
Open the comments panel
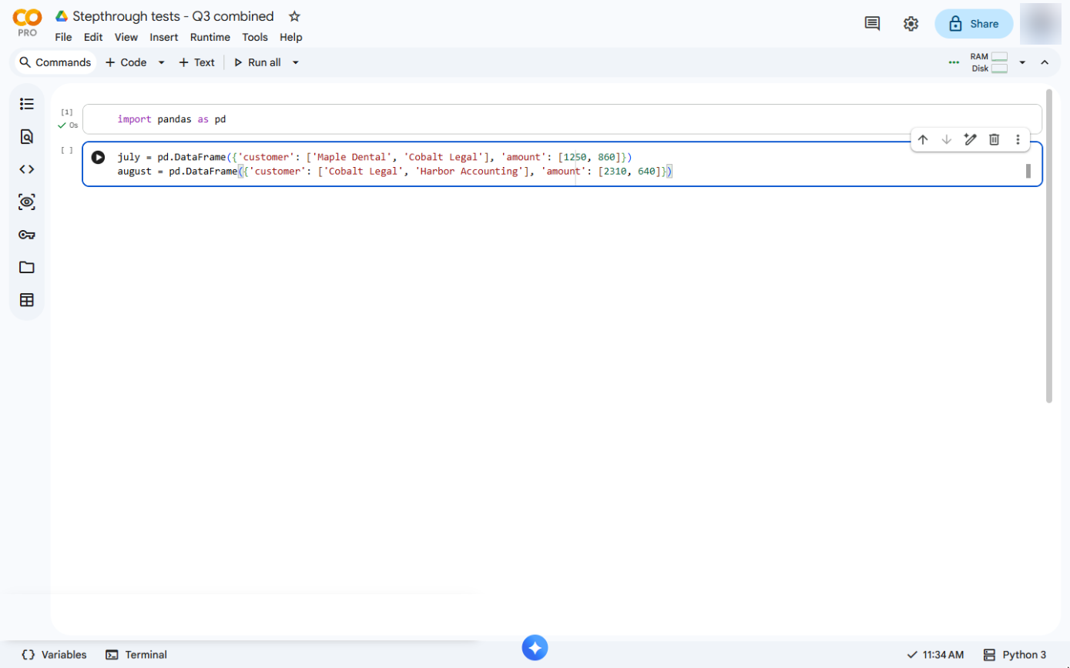tap(872, 24)
